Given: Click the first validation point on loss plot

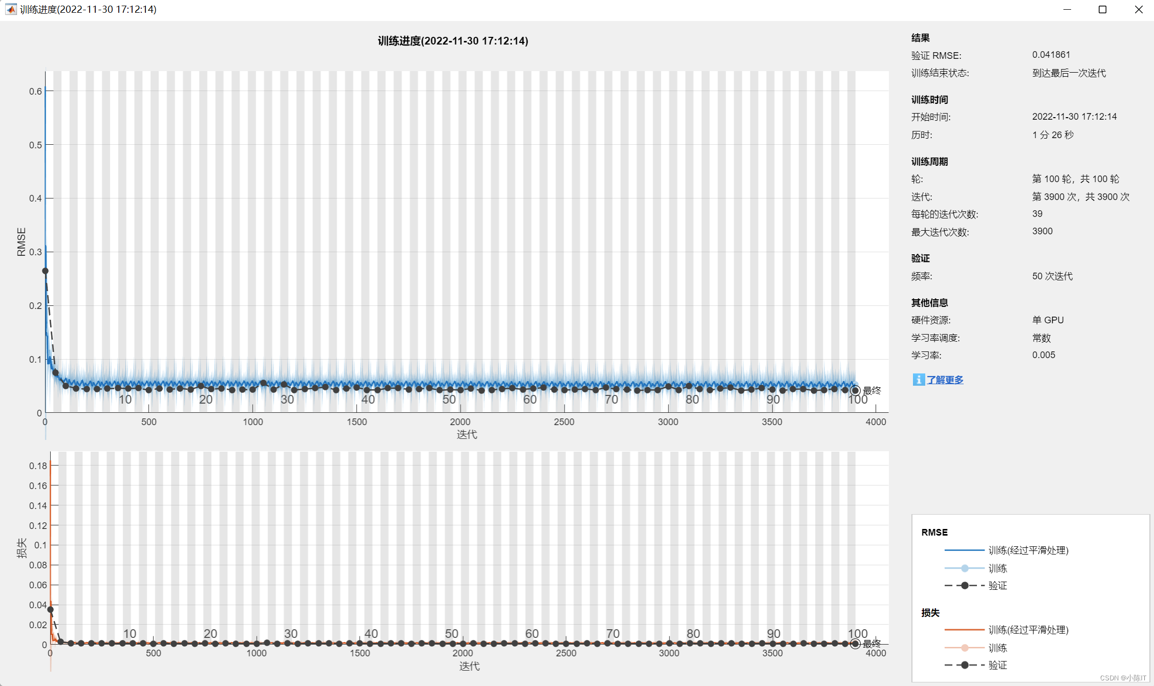Looking at the screenshot, I should pyautogui.click(x=50, y=609).
